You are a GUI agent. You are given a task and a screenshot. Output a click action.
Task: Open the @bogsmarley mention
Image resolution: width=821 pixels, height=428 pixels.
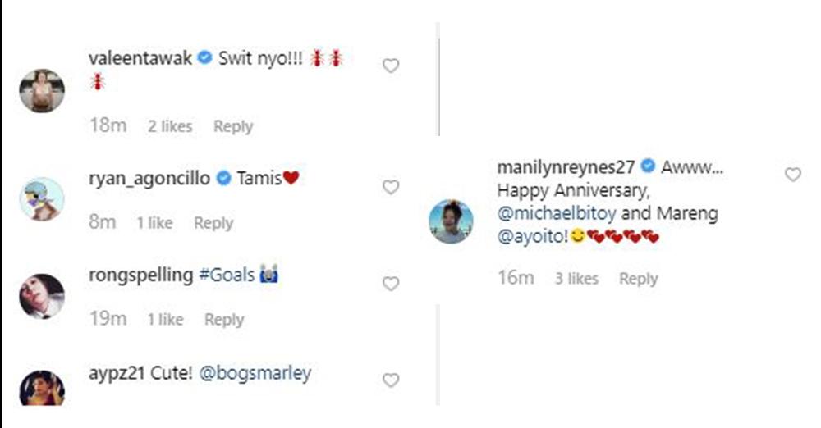[255, 373]
